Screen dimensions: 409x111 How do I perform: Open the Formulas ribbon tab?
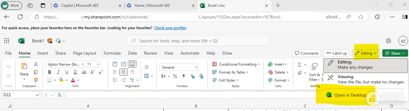(x=112, y=53)
